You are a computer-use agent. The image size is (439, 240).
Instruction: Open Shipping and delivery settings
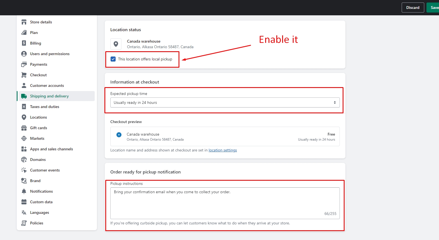(49, 96)
